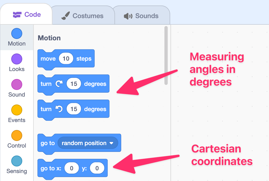This screenshot has height=181, width=269.
Task: Click the counterclockwise turn arrow icon
Action: coord(59,109)
